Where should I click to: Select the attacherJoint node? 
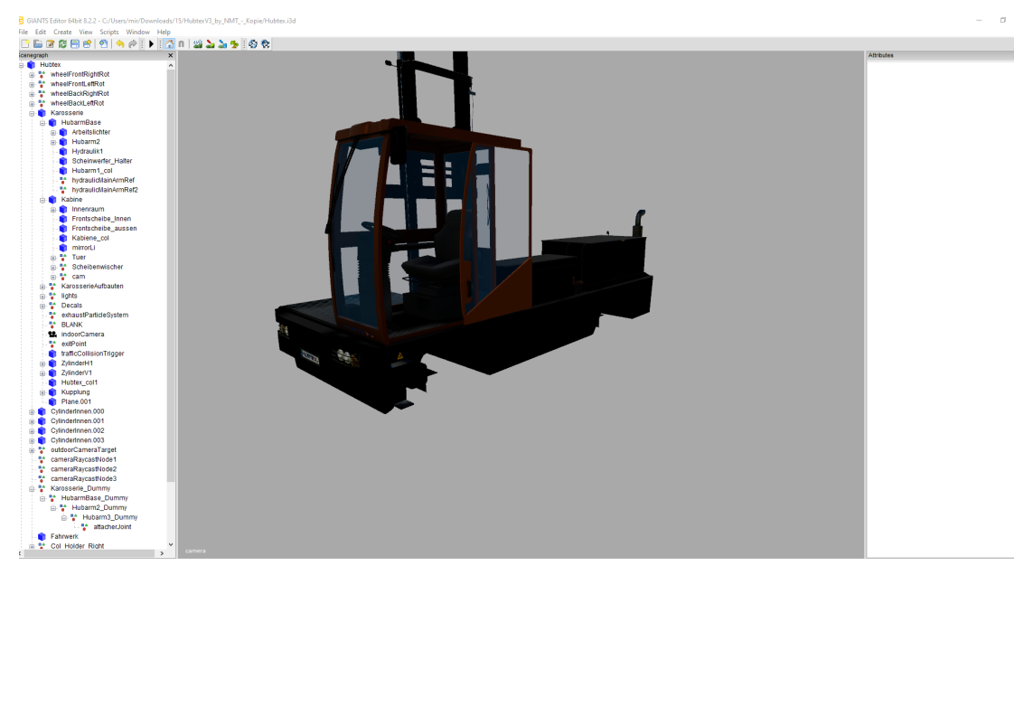click(x=112, y=527)
